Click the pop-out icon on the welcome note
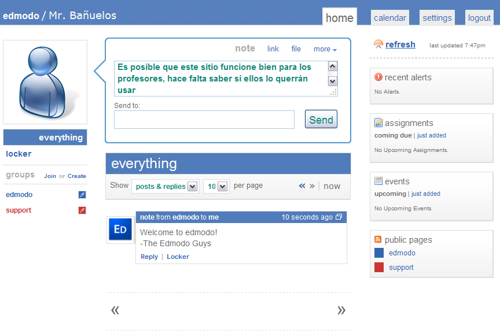 (x=340, y=217)
